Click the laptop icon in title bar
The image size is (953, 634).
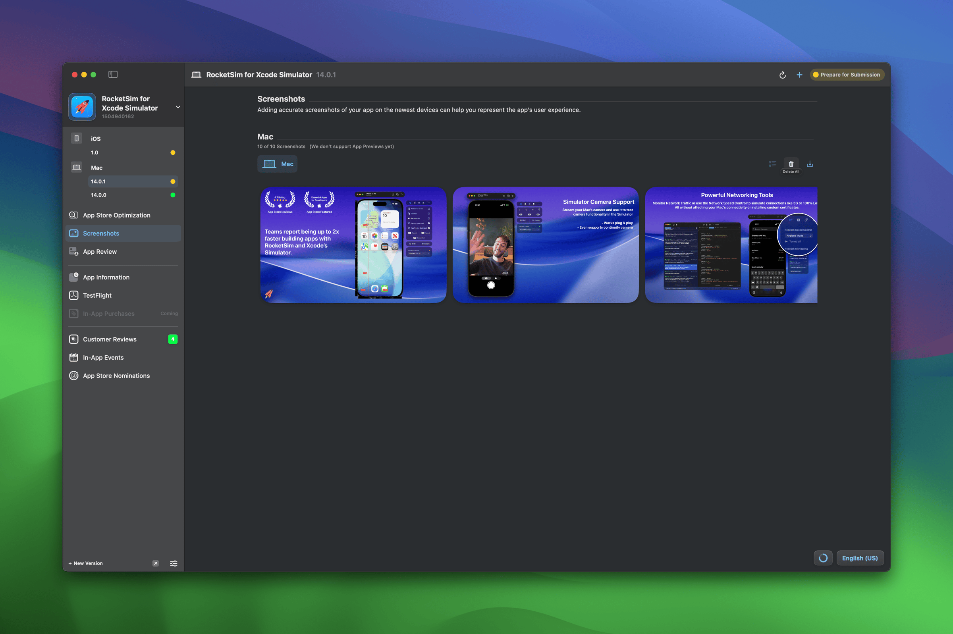(x=197, y=75)
